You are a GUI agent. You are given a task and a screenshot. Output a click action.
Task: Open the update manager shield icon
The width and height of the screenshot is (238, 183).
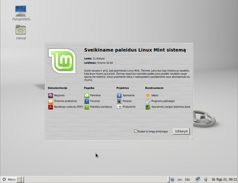click(x=172, y=179)
